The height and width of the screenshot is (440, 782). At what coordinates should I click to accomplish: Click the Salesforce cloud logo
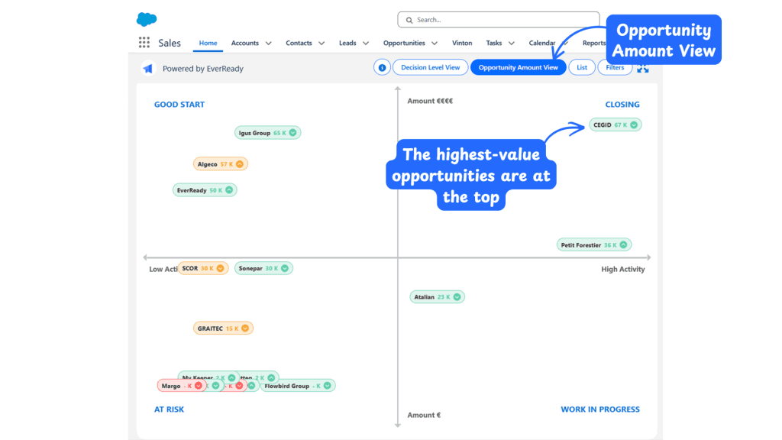point(147,19)
